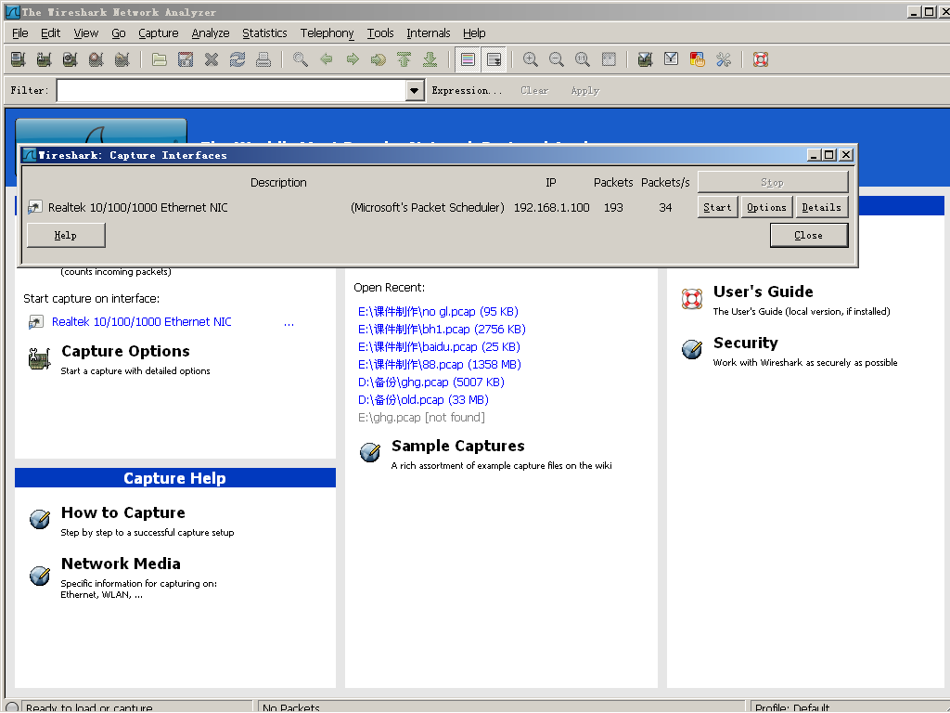Open the File menu
This screenshot has height=713, width=950.
click(20, 33)
